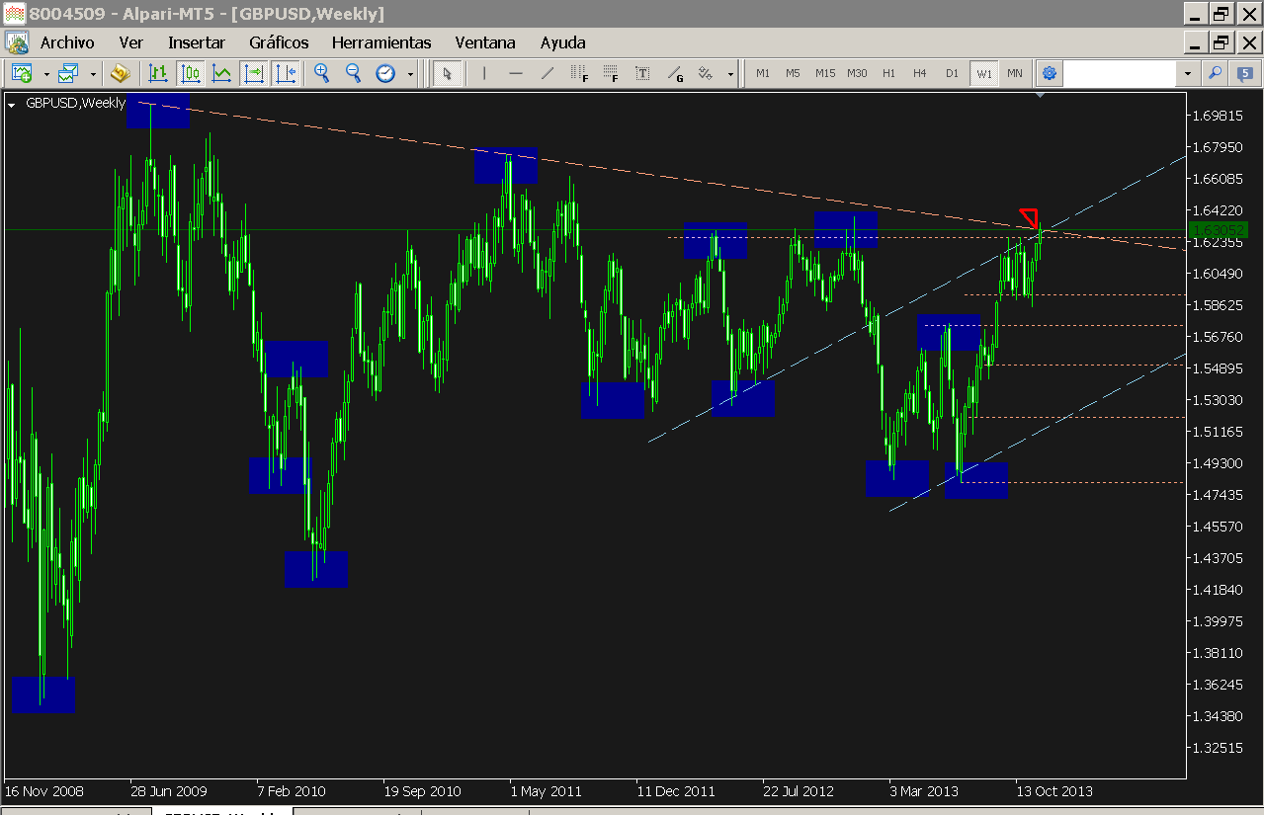Switch to bar chart display
1264x815 pixels.
click(158, 73)
